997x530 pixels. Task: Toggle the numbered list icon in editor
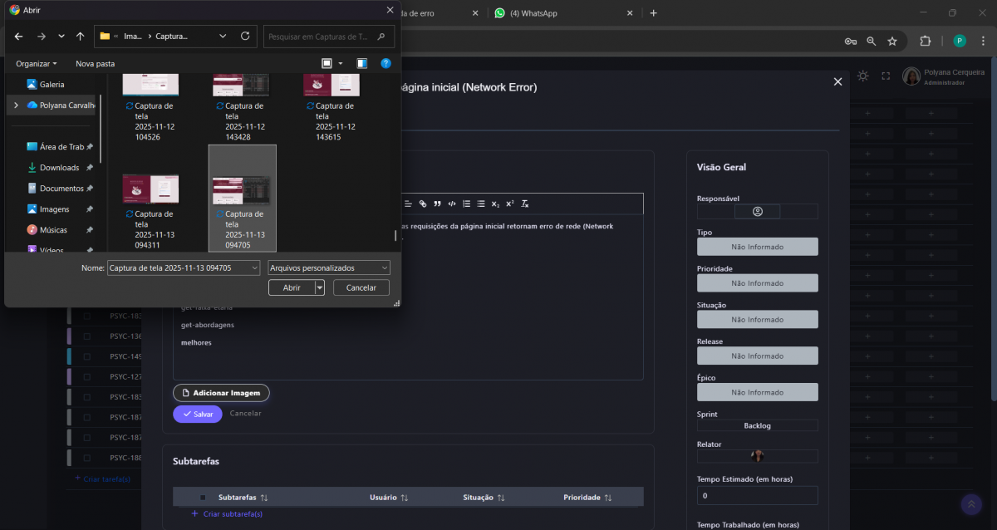tap(466, 204)
